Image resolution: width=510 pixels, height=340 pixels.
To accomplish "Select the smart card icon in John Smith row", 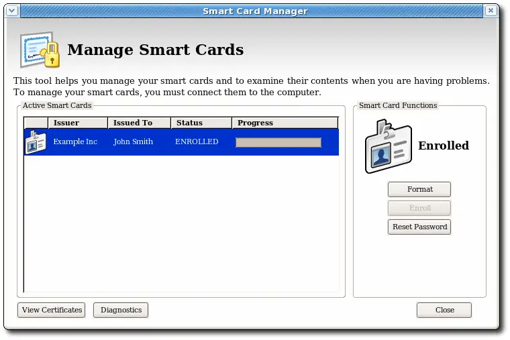I will tap(35, 142).
